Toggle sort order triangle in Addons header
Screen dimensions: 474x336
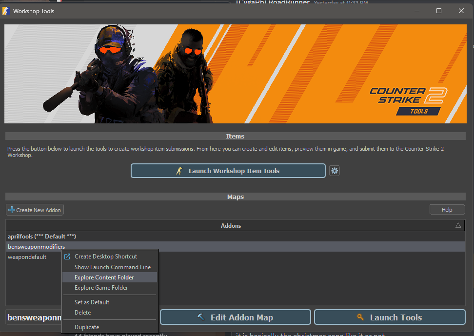pos(458,225)
